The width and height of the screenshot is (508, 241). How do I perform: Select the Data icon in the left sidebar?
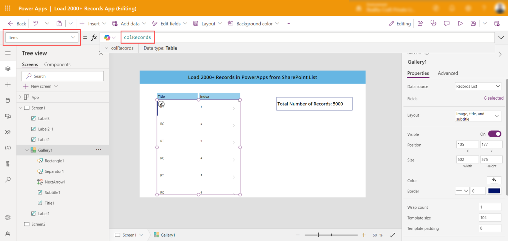pyautogui.click(x=8, y=100)
